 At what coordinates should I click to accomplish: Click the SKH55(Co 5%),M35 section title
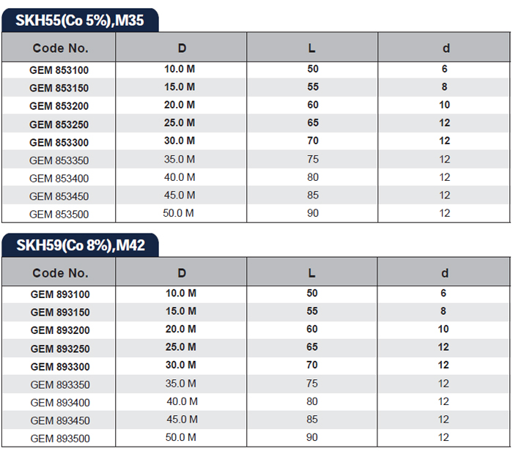pos(81,20)
